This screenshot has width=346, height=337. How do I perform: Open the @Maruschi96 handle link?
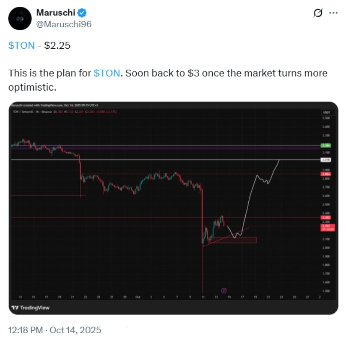[64, 24]
